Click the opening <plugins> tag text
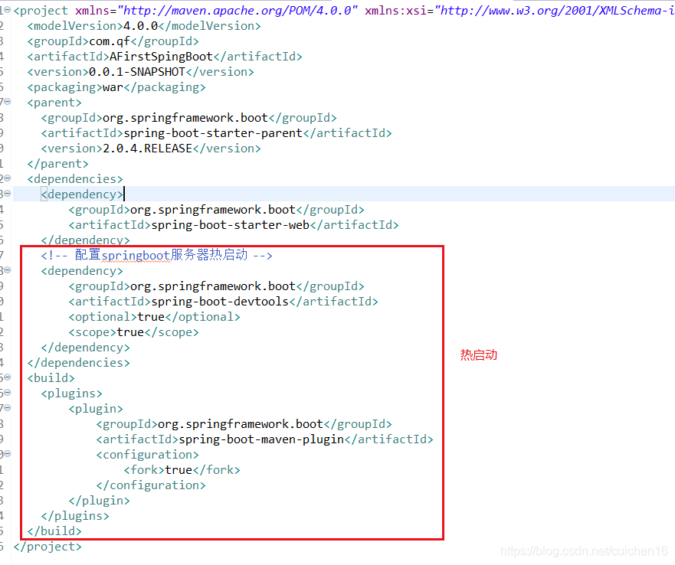 tap(71, 394)
